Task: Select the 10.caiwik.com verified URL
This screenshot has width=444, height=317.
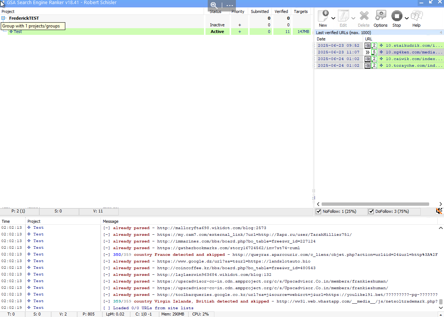Action: 414,59
